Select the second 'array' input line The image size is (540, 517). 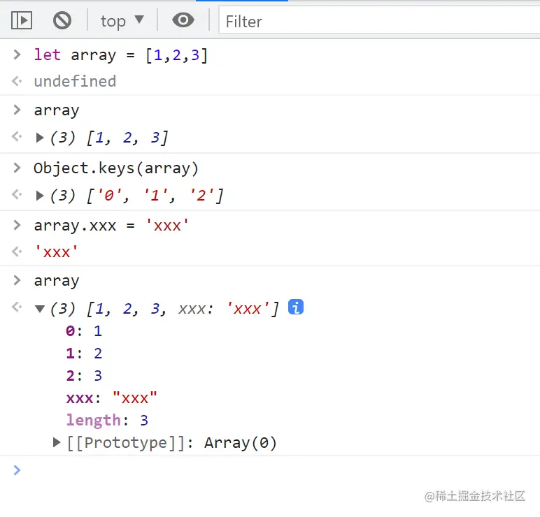pyautogui.click(x=57, y=282)
